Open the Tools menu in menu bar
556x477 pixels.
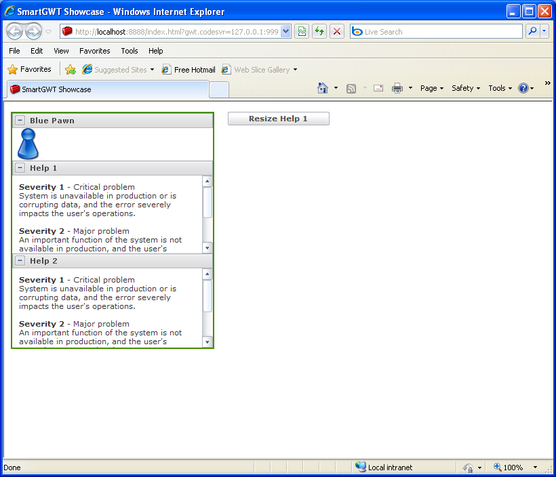coord(130,51)
